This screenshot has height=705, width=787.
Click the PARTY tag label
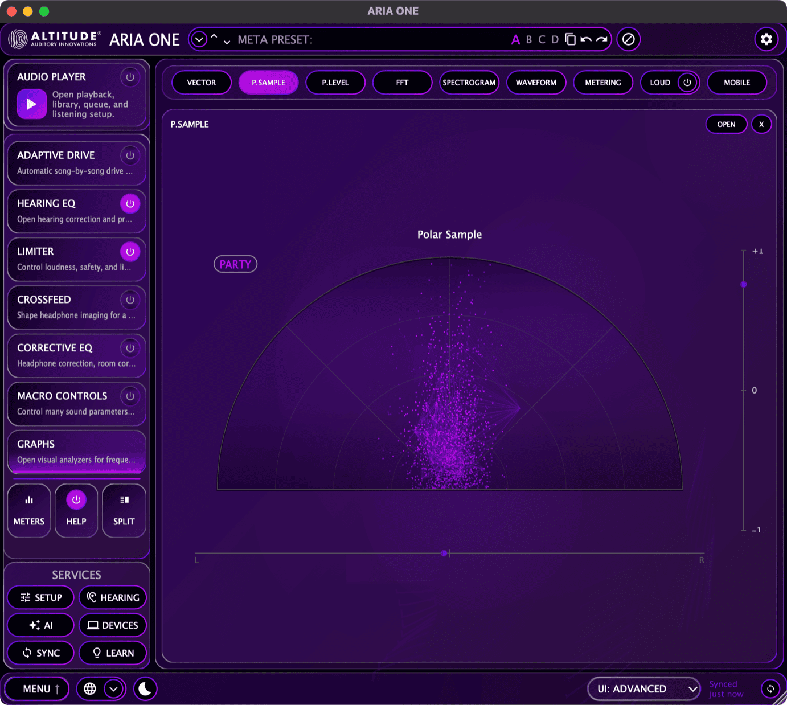tap(235, 264)
